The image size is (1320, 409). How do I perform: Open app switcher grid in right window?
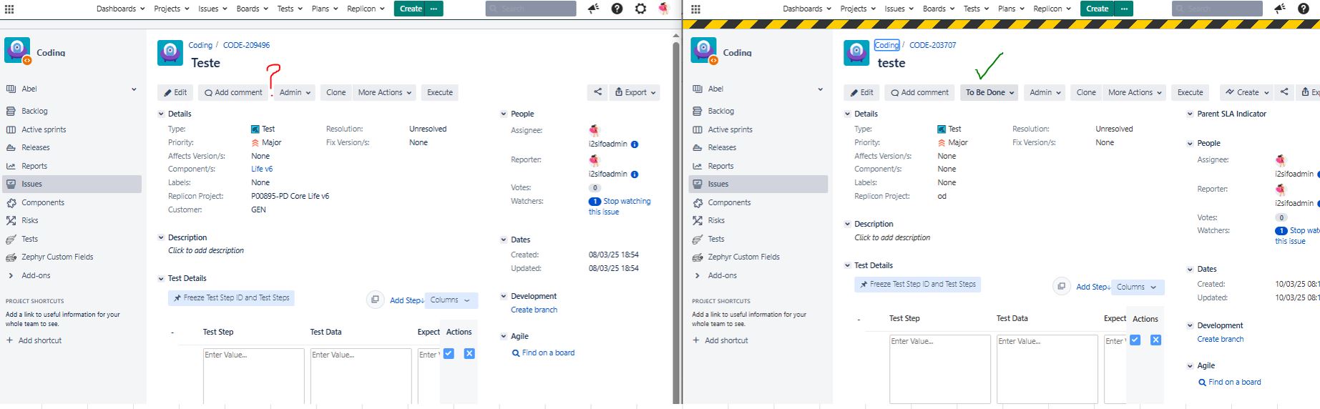coord(695,9)
